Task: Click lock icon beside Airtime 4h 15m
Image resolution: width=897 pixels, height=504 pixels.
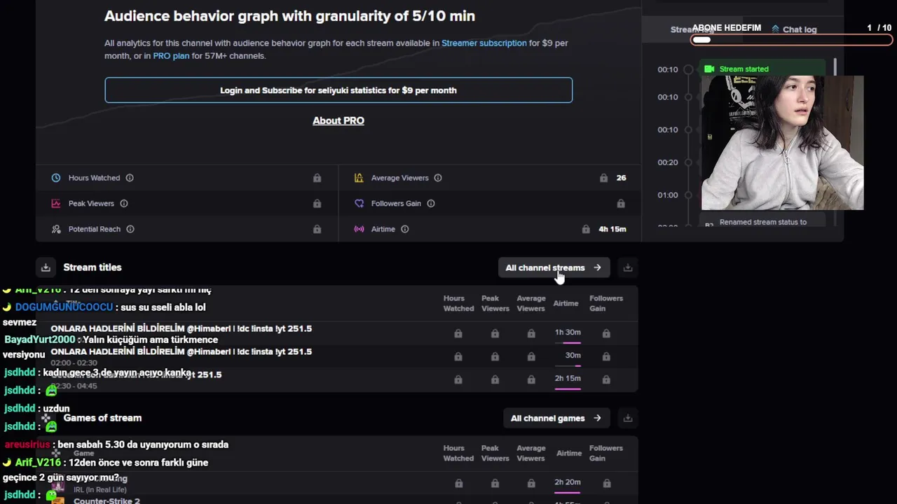Action: click(586, 229)
